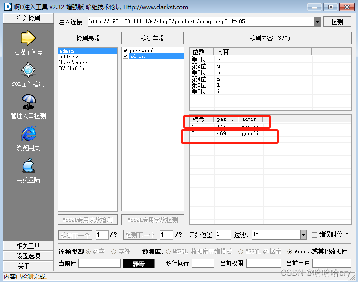Open the 相关工具 sidebar section
Screen dimensions: 358x282
[28, 246]
